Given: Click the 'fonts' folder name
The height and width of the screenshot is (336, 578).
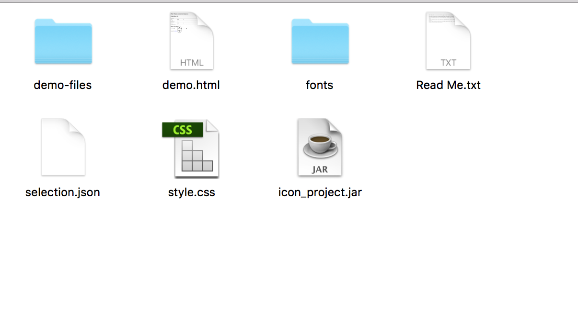Looking at the screenshot, I should pyautogui.click(x=320, y=85).
